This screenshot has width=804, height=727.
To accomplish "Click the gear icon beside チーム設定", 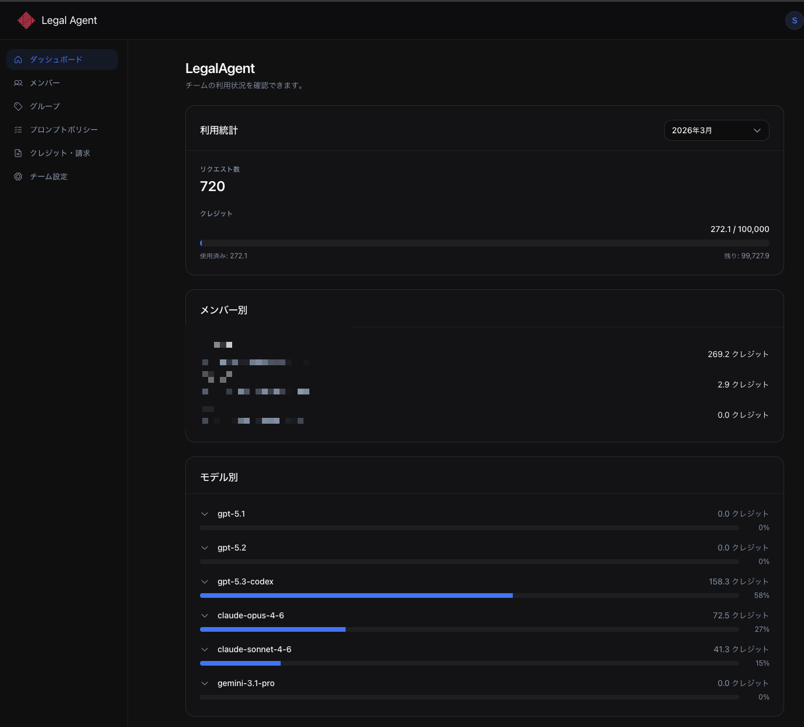I will click(18, 176).
